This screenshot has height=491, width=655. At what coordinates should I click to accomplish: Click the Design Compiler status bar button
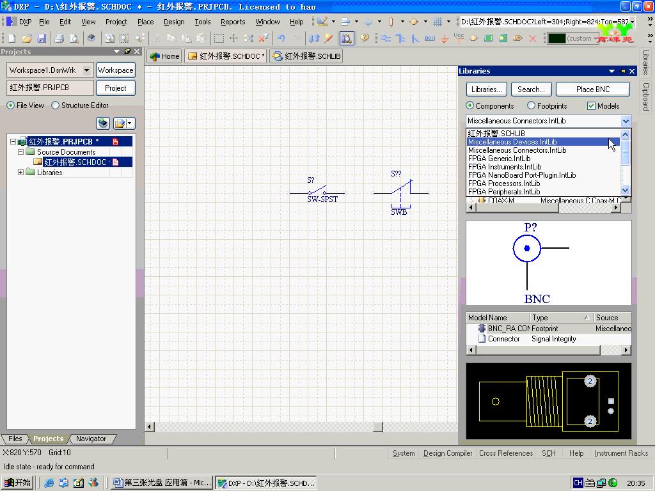click(447, 453)
